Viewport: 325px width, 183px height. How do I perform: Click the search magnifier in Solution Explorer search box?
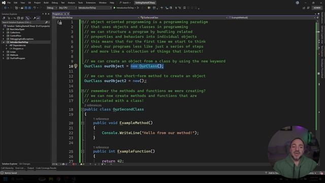click(46, 22)
